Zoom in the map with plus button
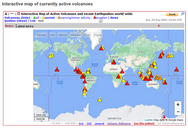 pyautogui.click(x=178, y=105)
